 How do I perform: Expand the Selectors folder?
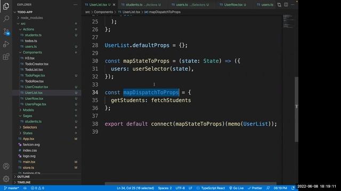click(x=30, y=127)
